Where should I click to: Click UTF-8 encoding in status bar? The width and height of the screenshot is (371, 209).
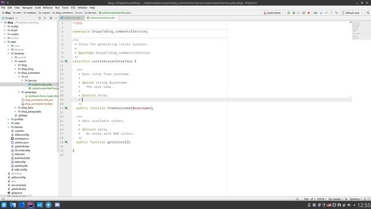coord(321,199)
